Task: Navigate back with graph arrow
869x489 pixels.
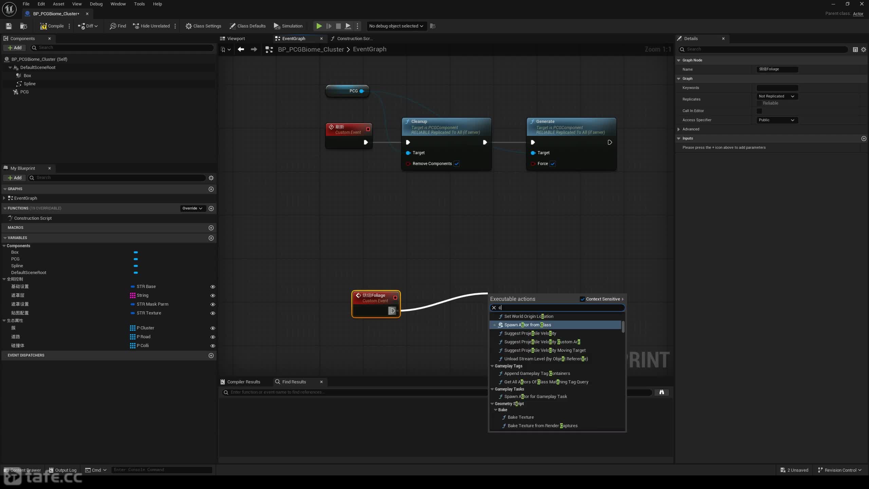Action: click(x=241, y=49)
